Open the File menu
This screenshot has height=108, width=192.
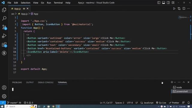(x=9, y=3)
